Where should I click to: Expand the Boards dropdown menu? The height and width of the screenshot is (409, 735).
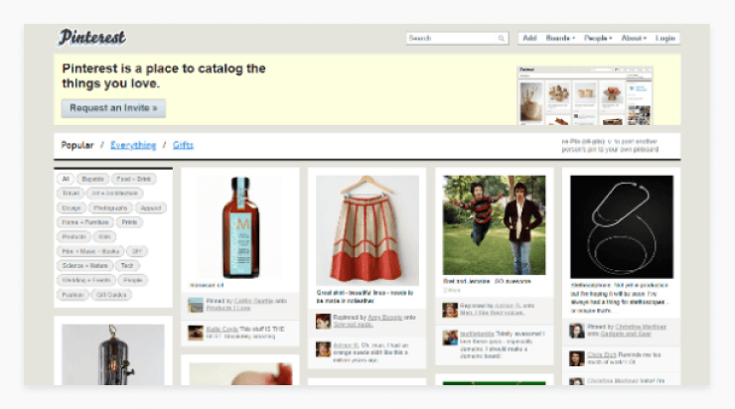coord(560,38)
